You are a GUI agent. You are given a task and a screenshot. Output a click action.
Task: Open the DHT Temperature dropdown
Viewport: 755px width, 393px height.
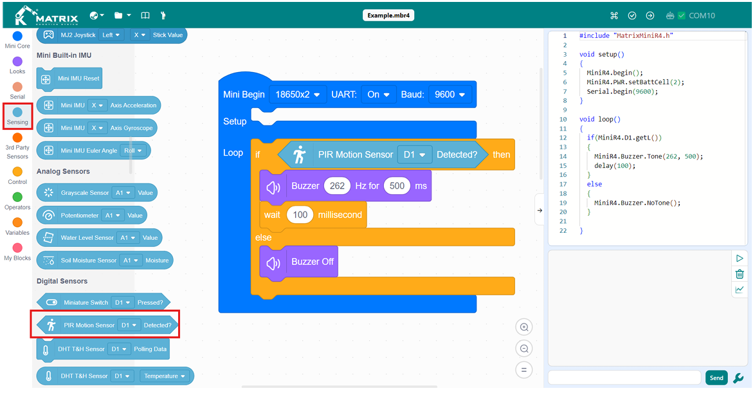point(165,376)
